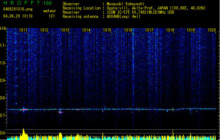The width and height of the screenshot is (220, 140).
Task: Click the Receiving antenna label
Action: point(80,16)
